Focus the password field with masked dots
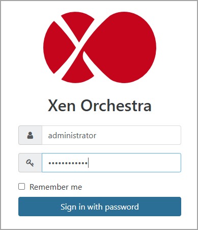This screenshot has height=230, width=198. pyautogui.click(x=111, y=163)
